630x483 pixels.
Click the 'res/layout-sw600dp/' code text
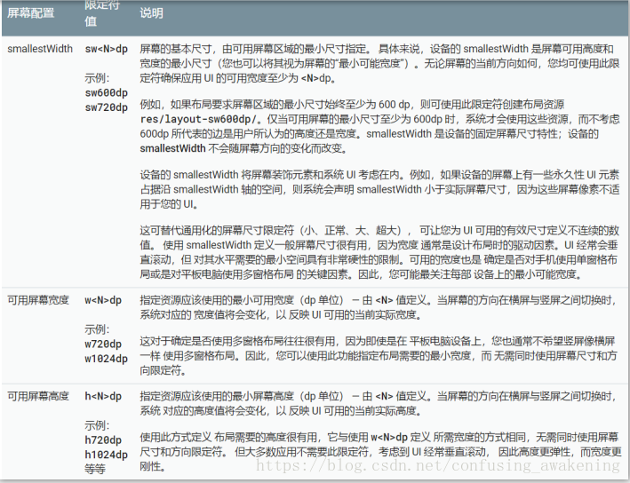(x=198, y=119)
